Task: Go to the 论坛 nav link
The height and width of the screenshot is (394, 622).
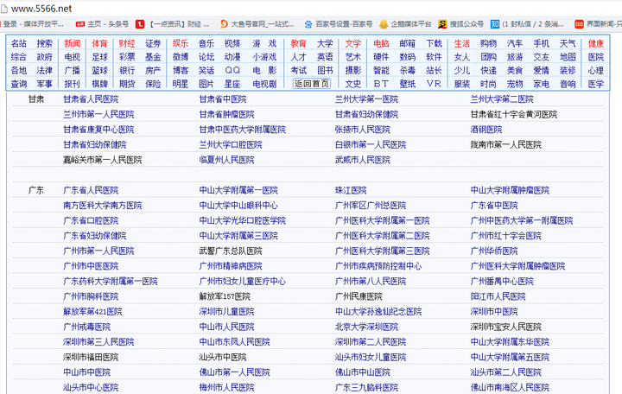Action: point(206,57)
